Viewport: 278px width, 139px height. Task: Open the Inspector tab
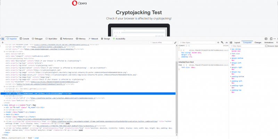12,39
